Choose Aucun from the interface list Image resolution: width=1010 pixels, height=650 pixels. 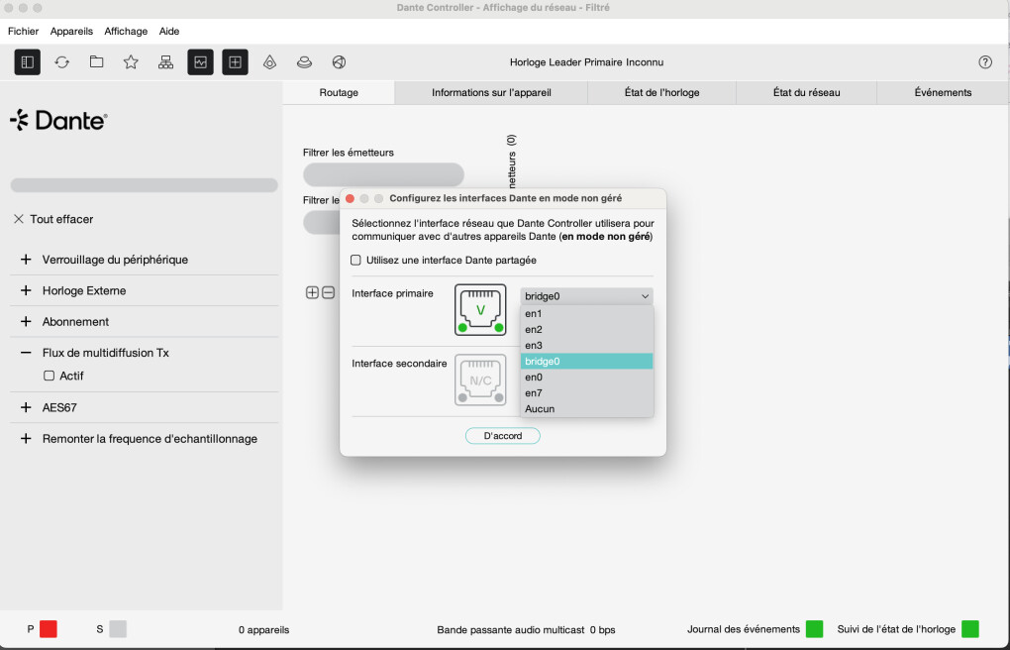tap(587, 409)
